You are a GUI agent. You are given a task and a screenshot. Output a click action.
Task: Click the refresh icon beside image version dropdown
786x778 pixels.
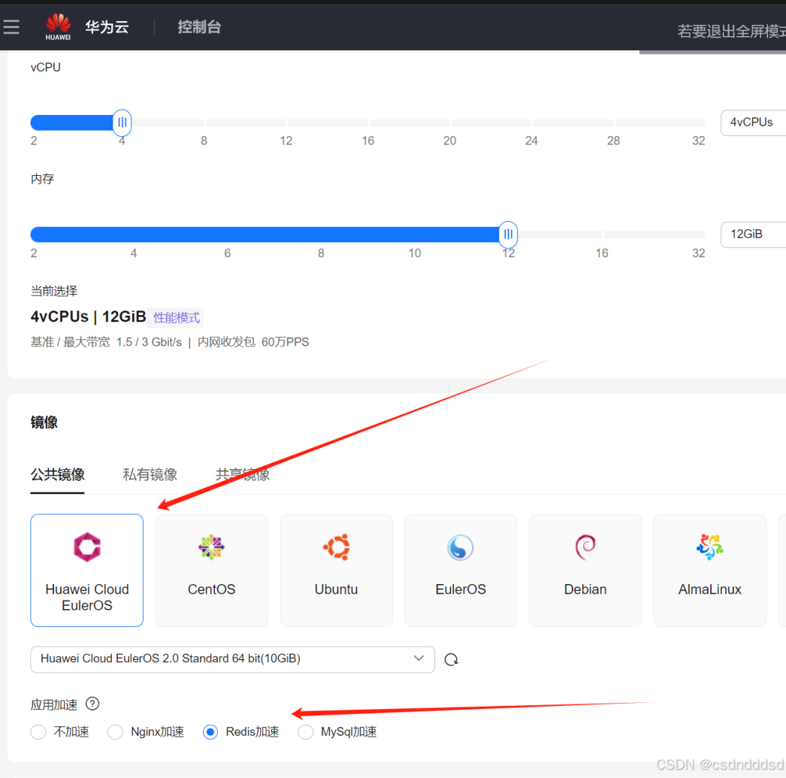click(451, 660)
